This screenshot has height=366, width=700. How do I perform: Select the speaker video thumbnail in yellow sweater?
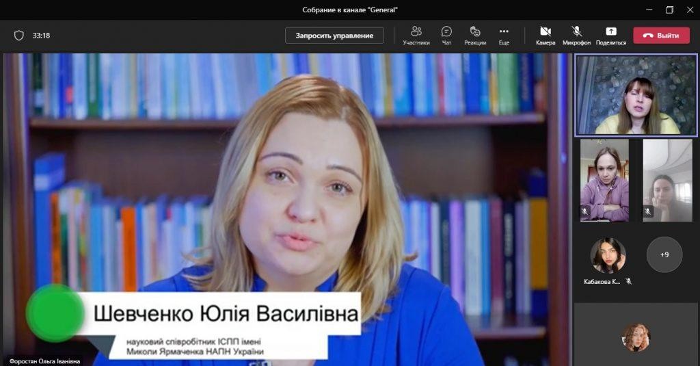tap(636, 94)
